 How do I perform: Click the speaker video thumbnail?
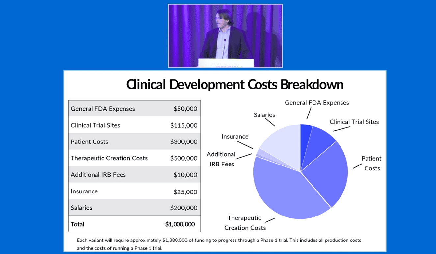pyautogui.click(x=225, y=36)
